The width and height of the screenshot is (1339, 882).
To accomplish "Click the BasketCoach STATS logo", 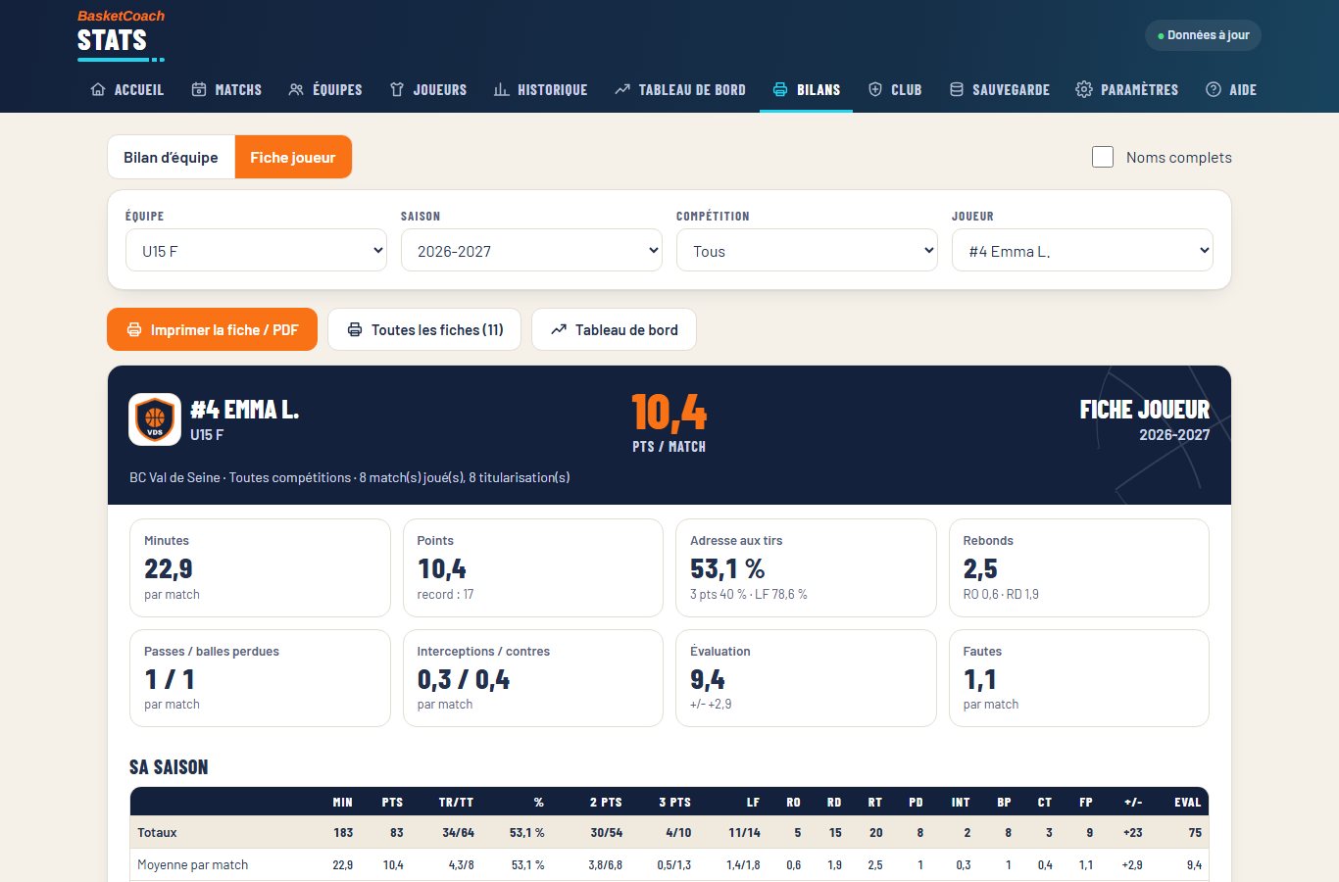I will (x=121, y=34).
